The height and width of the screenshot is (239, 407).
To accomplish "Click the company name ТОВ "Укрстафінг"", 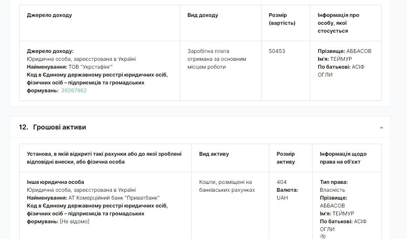I will tap(90, 67).
